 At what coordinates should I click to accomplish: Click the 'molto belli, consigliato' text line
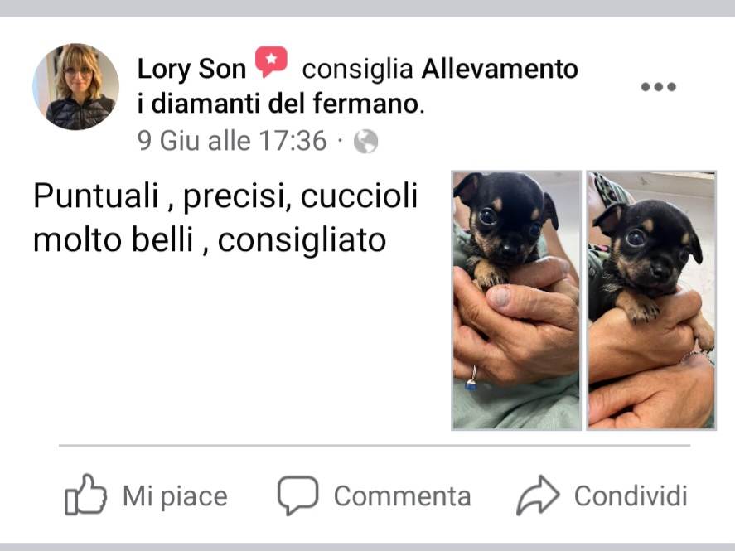pos(210,240)
